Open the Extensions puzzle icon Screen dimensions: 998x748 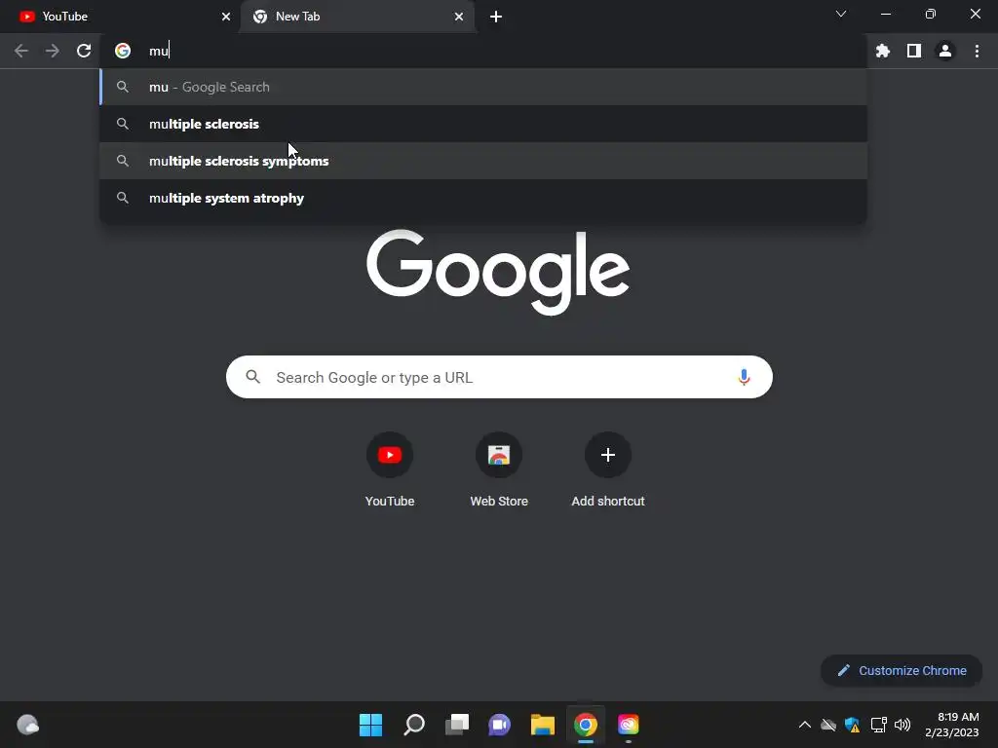pos(883,51)
